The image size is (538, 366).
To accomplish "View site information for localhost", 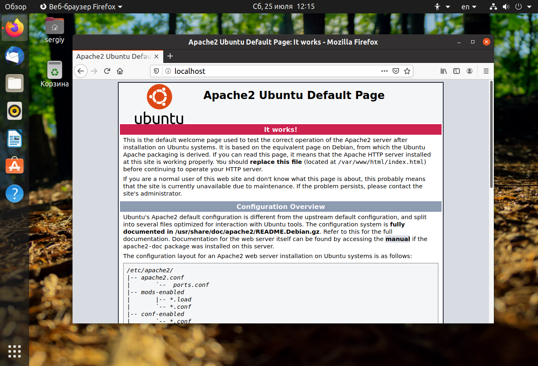I will pyautogui.click(x=168, y=71).
